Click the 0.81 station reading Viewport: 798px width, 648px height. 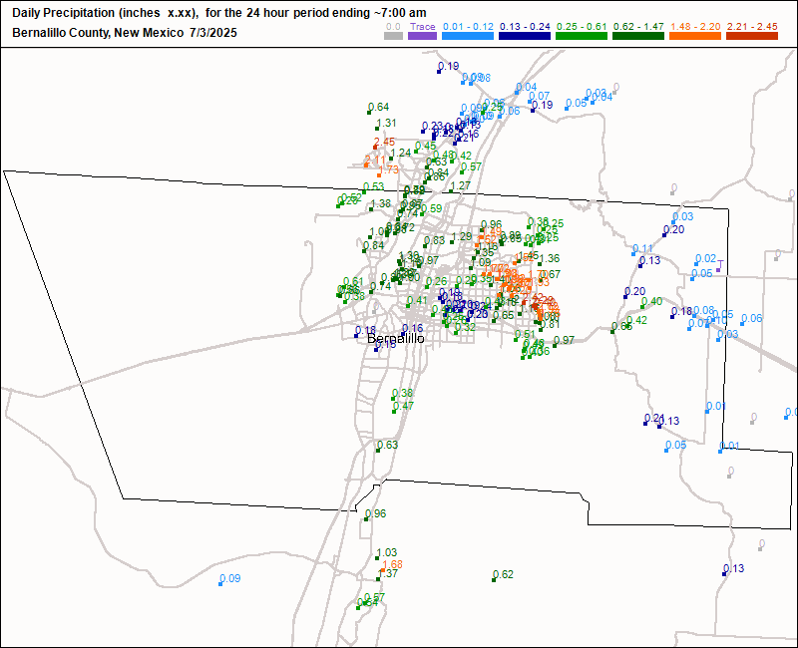(550, 325)
